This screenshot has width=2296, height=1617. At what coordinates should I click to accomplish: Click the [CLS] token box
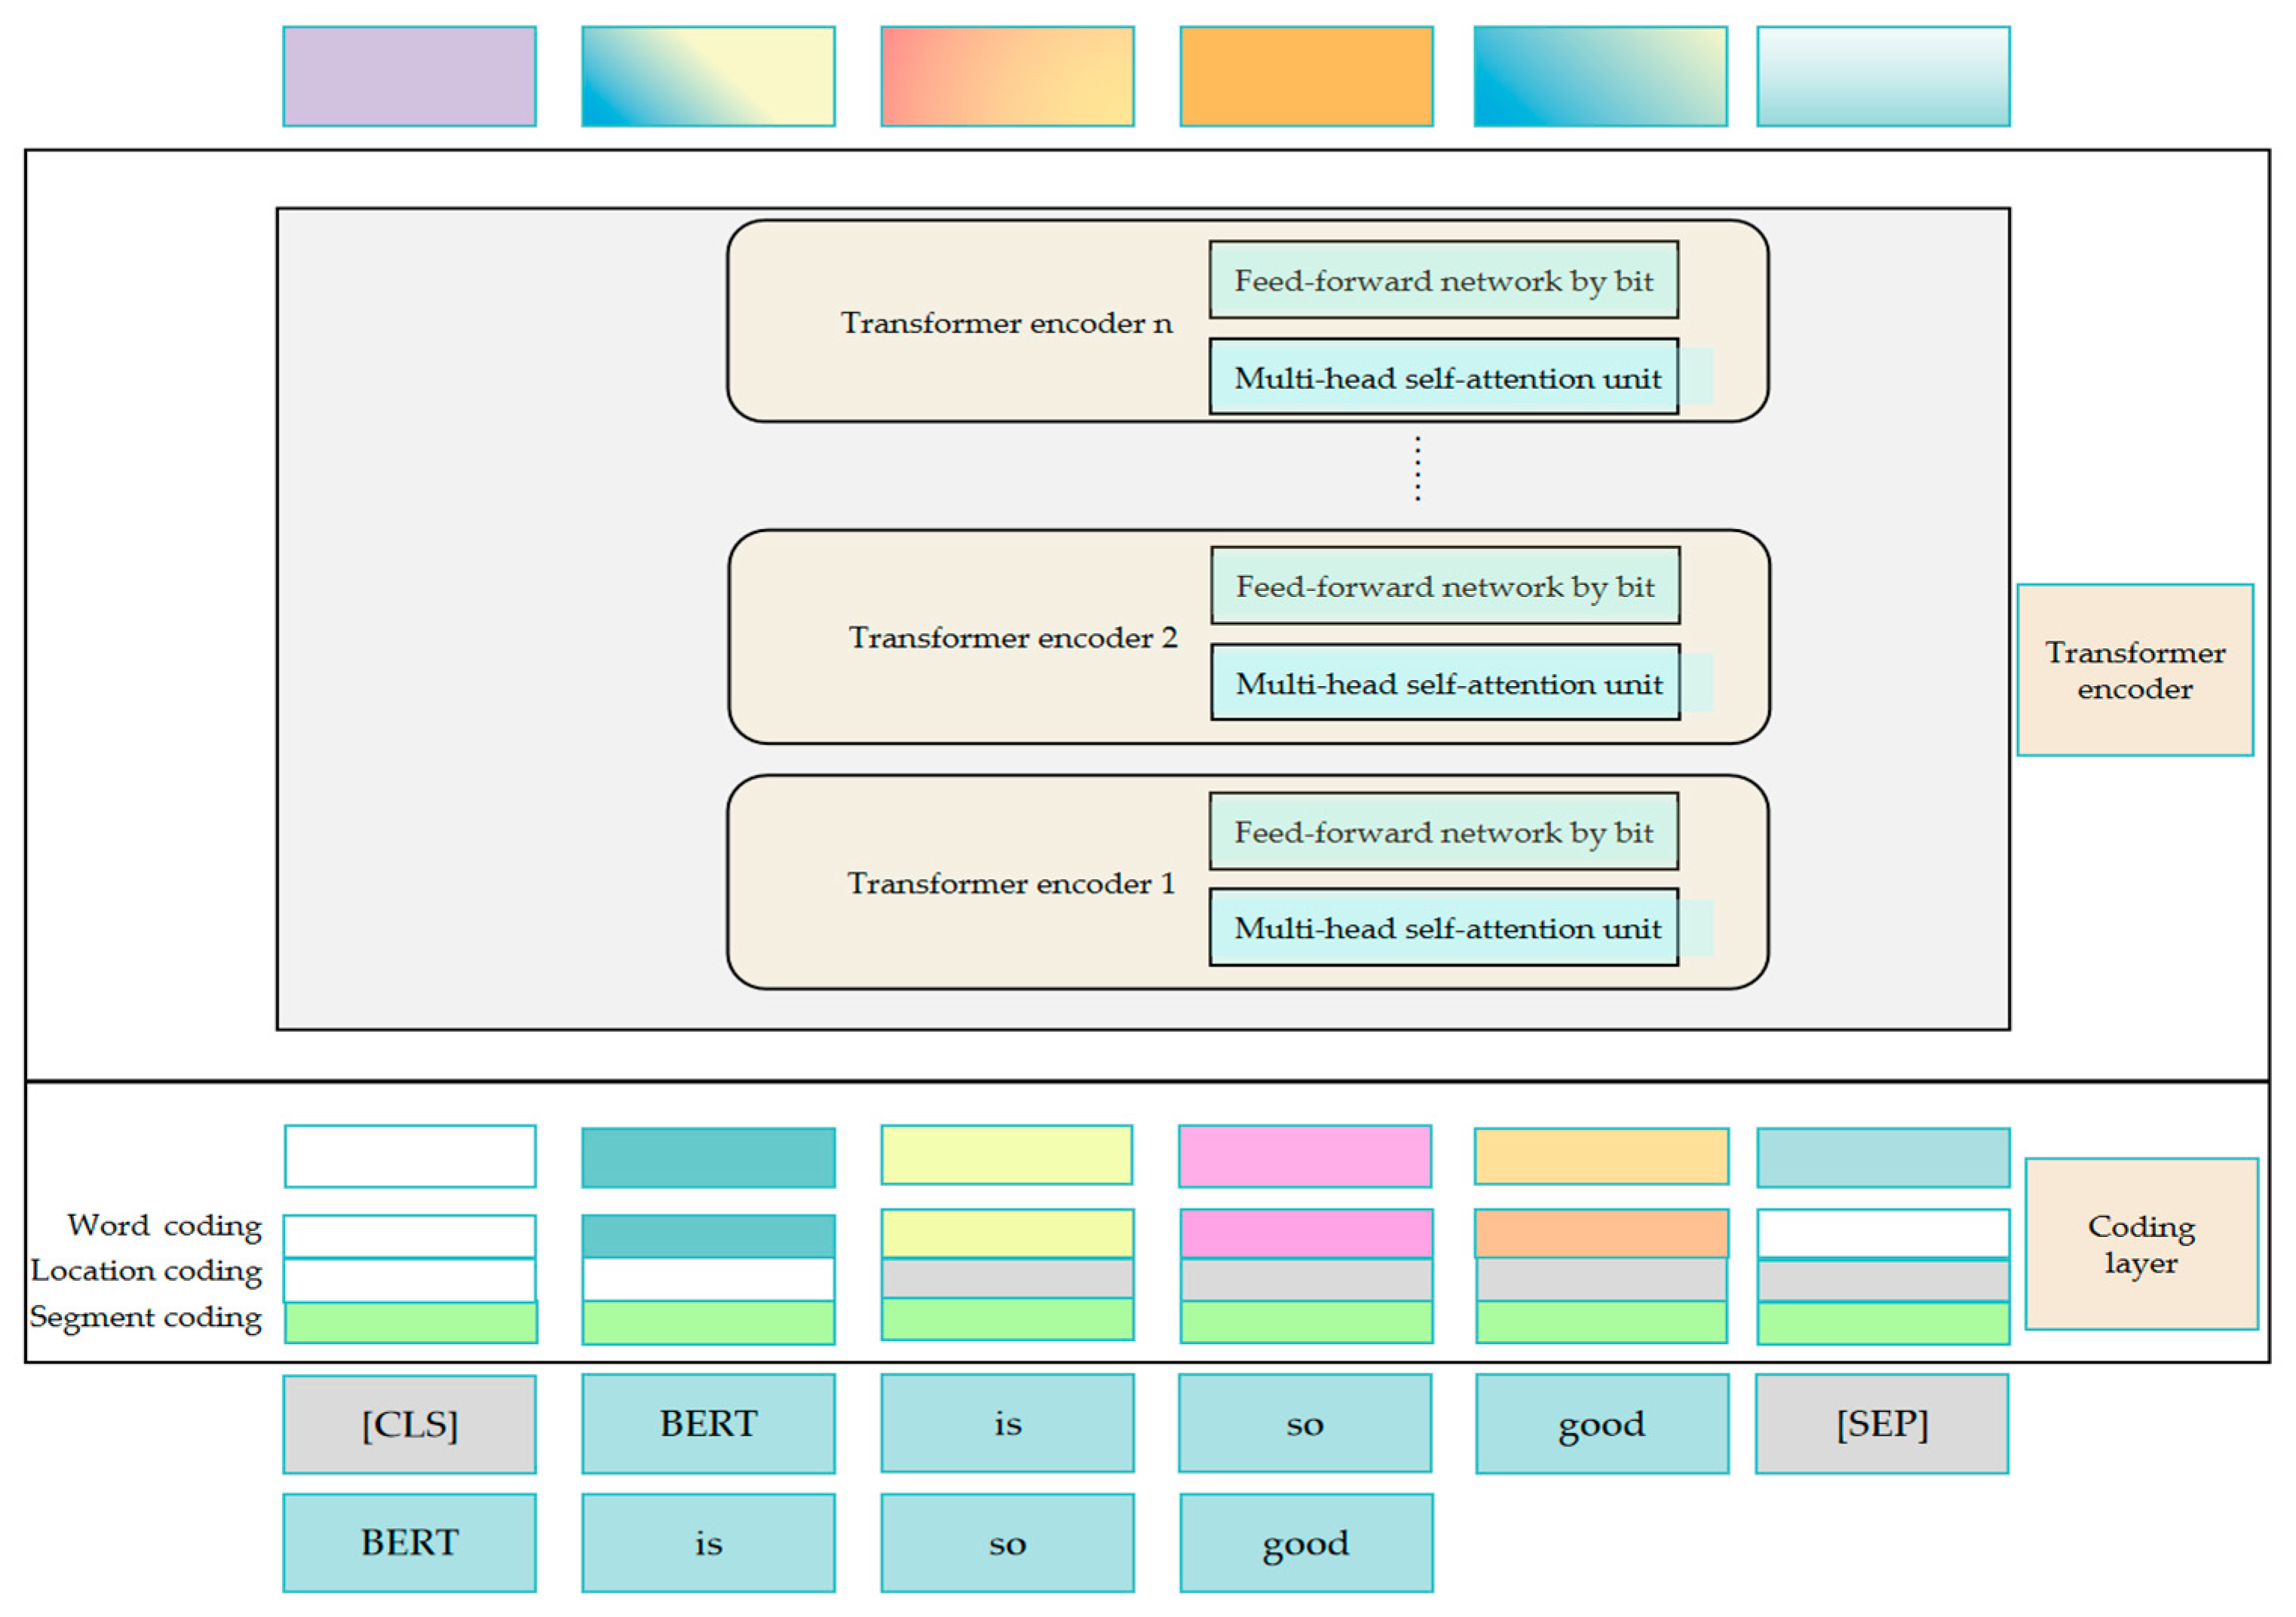(x=409, y=1424)
